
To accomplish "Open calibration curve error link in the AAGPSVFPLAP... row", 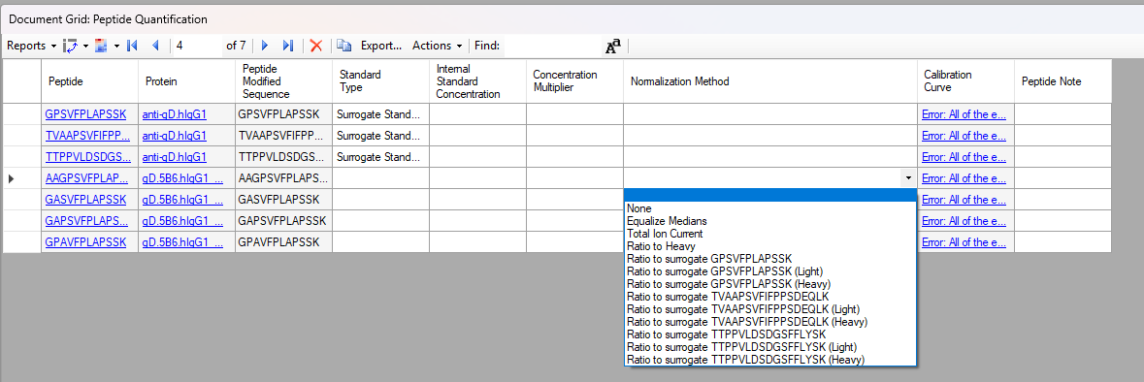I will pyautogui.click(x=964, y=177).
